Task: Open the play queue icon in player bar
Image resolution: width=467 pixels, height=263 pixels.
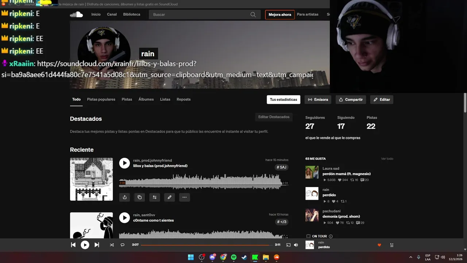Action: [x=391, y=245]
